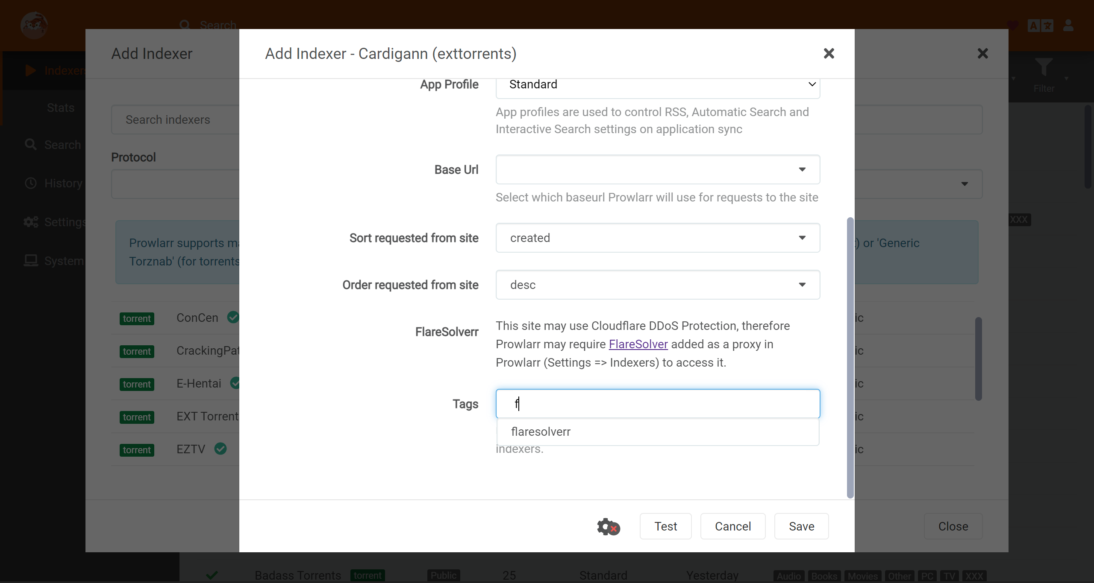Click the user account icon
Image resolution: width=1094 pixels, height=583 pixels.
click(1068, 26)
